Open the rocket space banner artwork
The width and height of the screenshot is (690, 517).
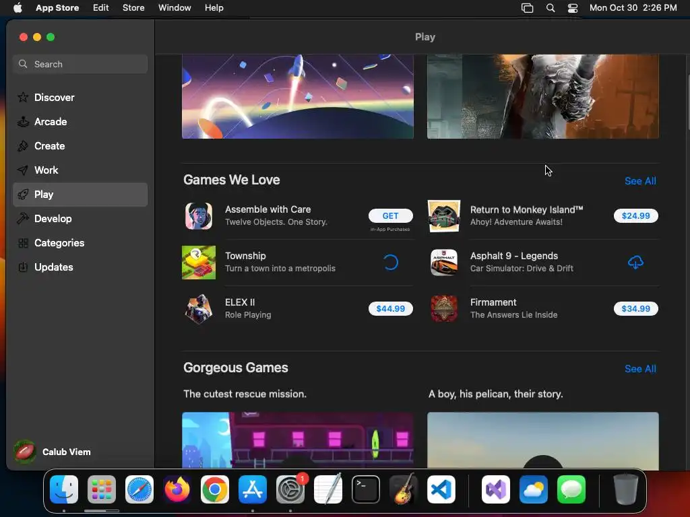coord(297,96)
